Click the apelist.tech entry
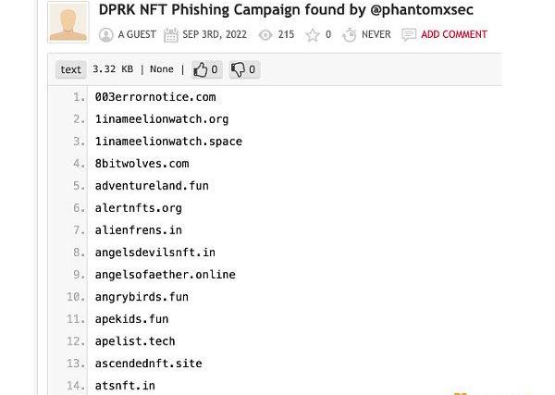Image resolution: width=555 pixels, height=395 pixels. pos(135,341)
